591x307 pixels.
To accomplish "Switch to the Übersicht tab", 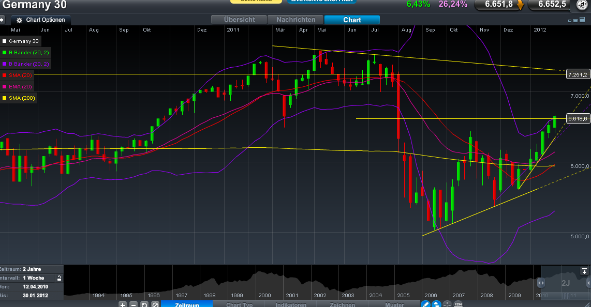I will 239,19.
